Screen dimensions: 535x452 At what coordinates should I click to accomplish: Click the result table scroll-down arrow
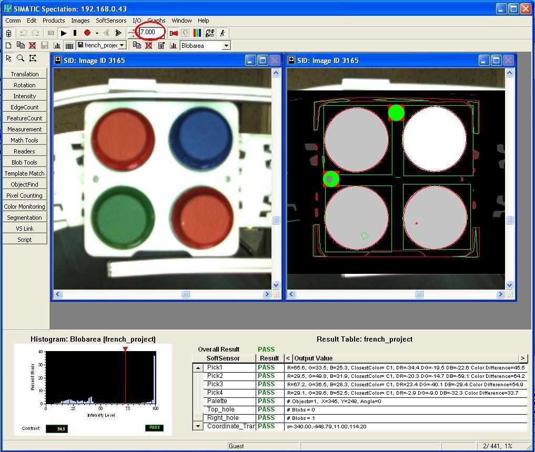198,426
